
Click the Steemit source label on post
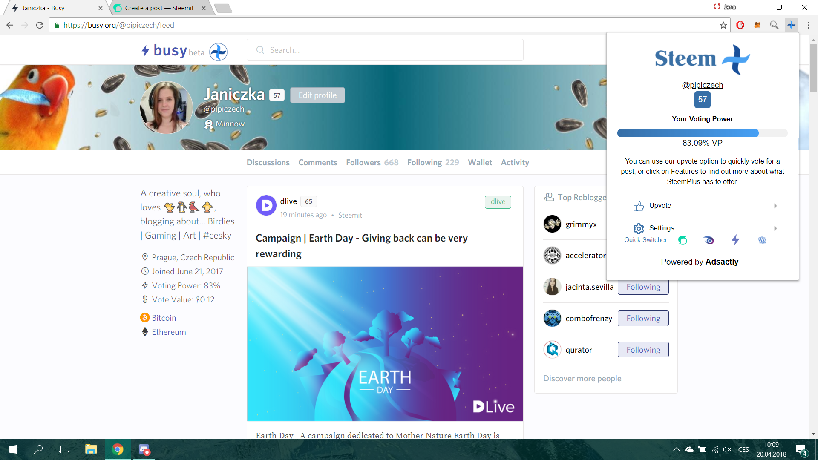pyautogui.click(x=350, y=215)
